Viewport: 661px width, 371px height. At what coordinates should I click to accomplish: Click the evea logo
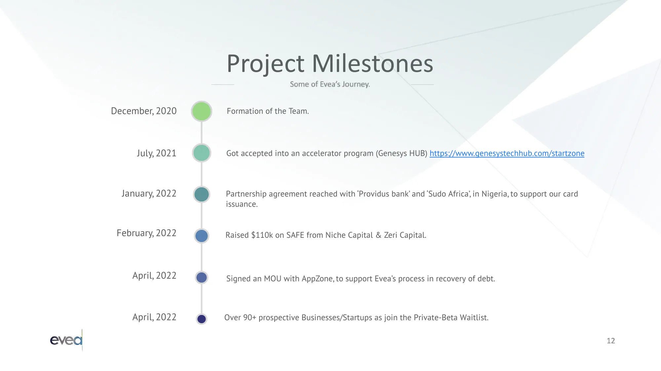pos(66,340)
